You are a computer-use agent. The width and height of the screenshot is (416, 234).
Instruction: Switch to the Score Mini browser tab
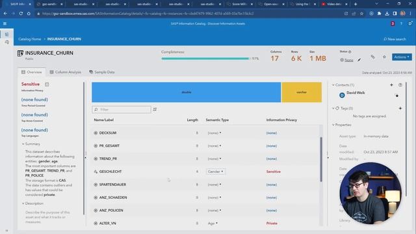[x=239, y=4]
